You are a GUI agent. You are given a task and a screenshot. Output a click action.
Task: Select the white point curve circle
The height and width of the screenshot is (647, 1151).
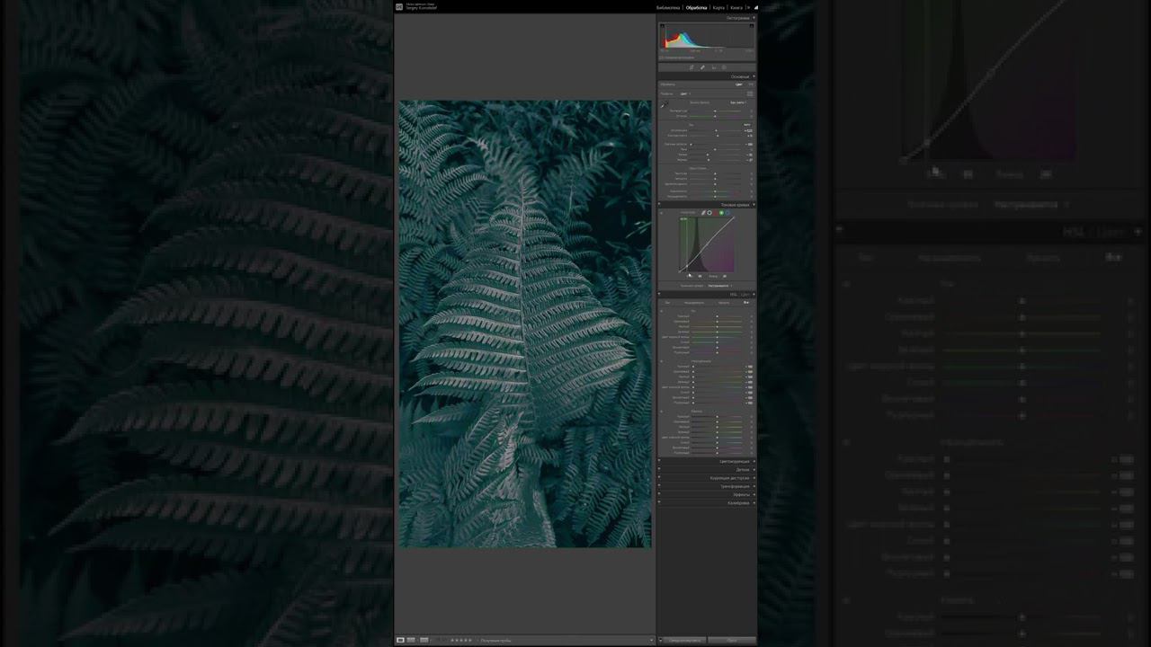[x=709, y=213]
